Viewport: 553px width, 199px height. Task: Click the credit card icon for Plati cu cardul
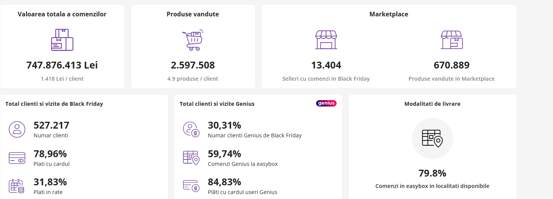[17, 158]
